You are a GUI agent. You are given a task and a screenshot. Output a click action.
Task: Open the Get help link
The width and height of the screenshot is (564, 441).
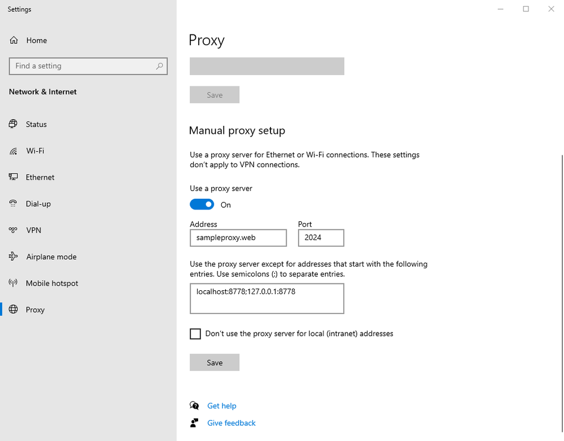222,406
